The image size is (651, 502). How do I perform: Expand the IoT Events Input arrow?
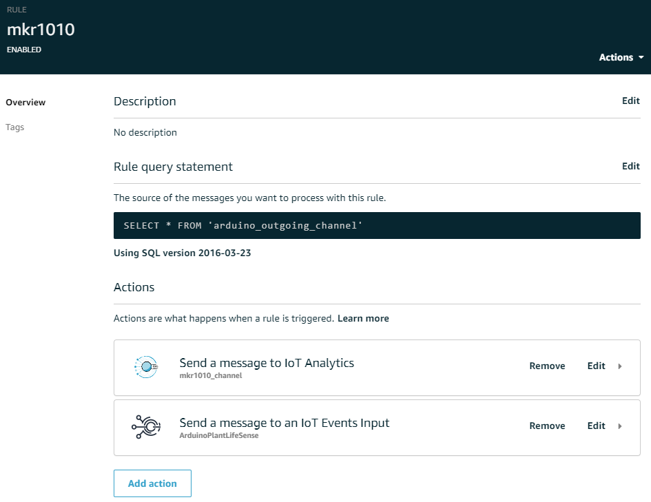click(620, 426)
